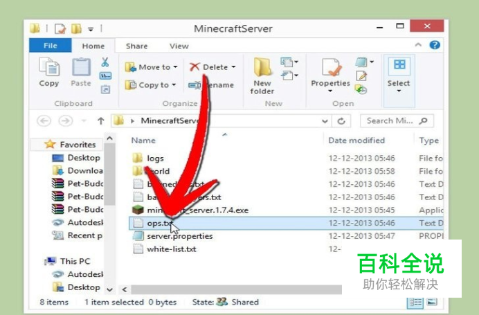The image size is (479, 315).
Task: Switch to Details view icon in status bar
Action: pyautogui.click(x=415, y=303)
